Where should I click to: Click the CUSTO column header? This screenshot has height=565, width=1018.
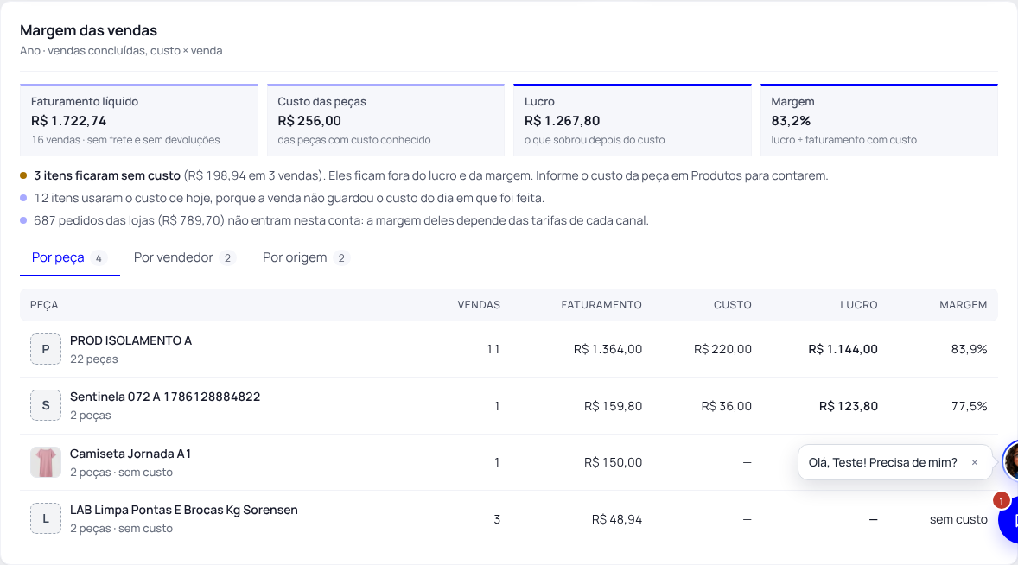pyautogui.click(x=732, y=305)
